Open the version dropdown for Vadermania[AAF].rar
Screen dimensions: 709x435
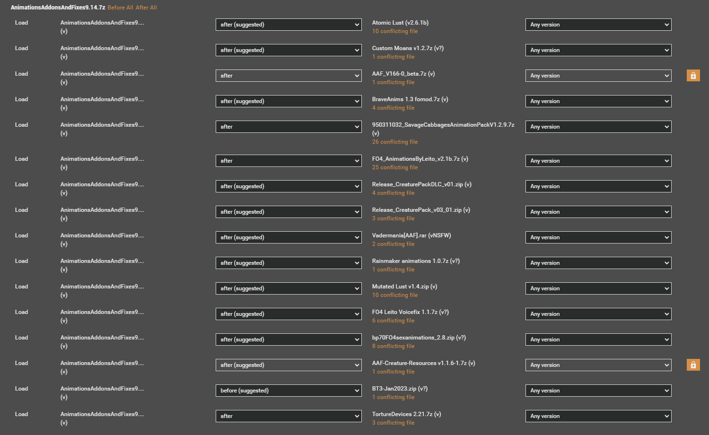click(598, 237)
